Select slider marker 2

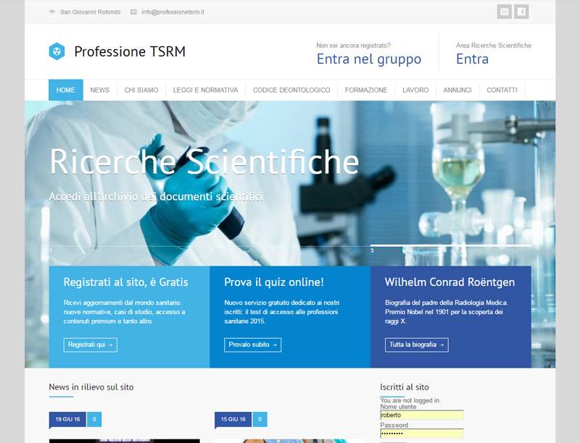[212, 250]
